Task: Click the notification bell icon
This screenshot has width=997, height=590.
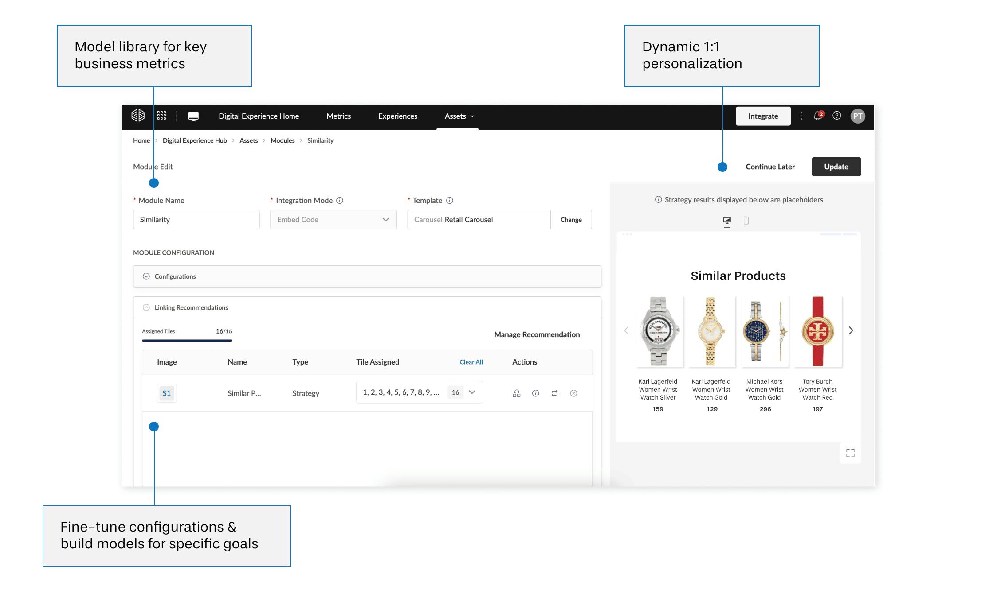Action: pyautogui.click(x=817, y=116)
